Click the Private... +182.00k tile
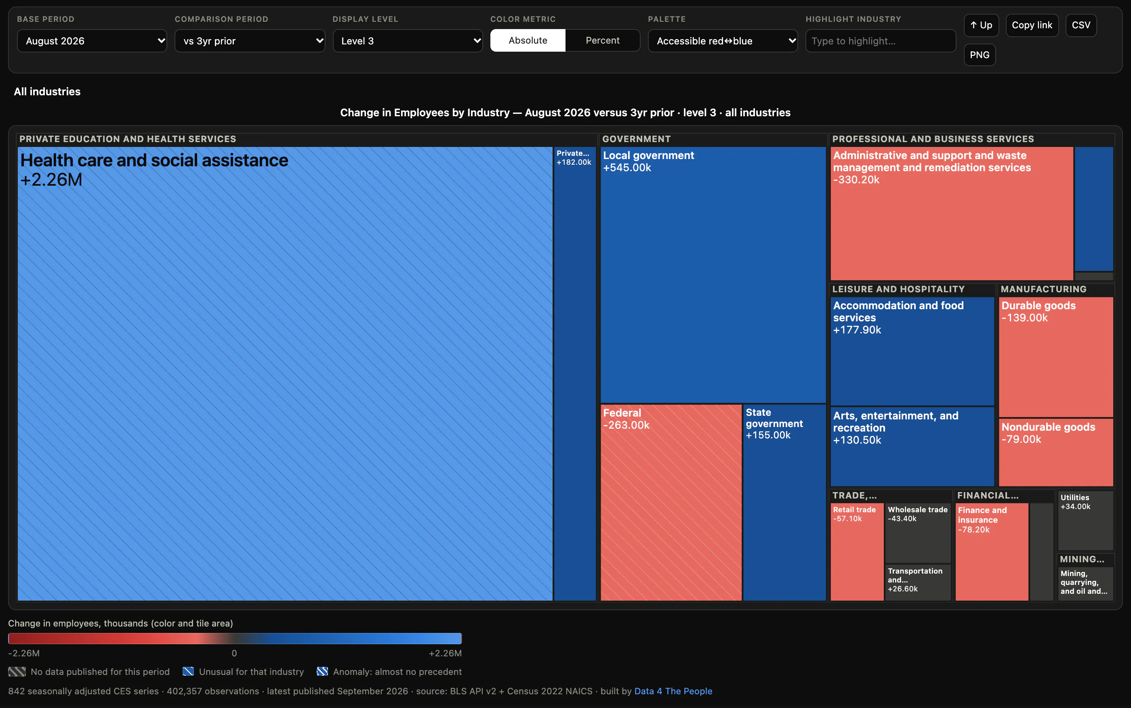Image resolution: width=1131 pixels, height=708 pixels. pos(575,374)
